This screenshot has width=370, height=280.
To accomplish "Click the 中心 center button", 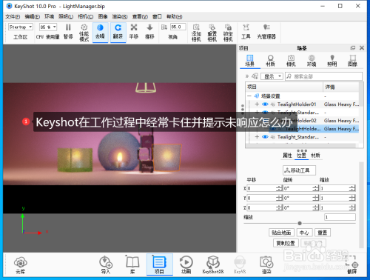I will click(304, 233).
